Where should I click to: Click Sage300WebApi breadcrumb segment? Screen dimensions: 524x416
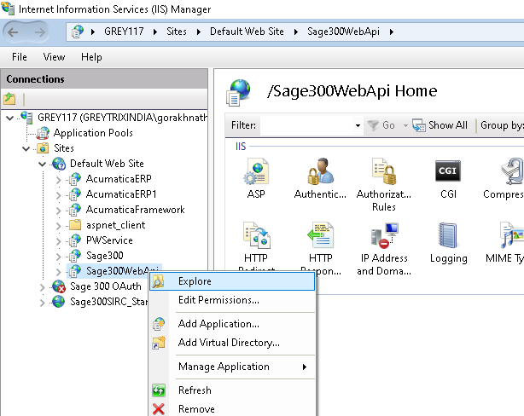(x=343, y=32)
